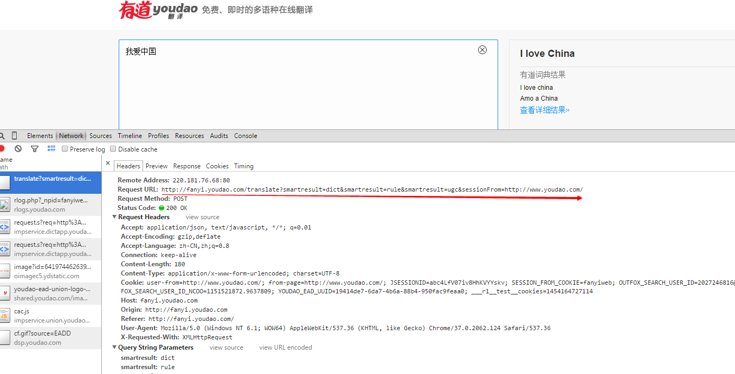Click the view URL encoded link

(x=286, y=347)
